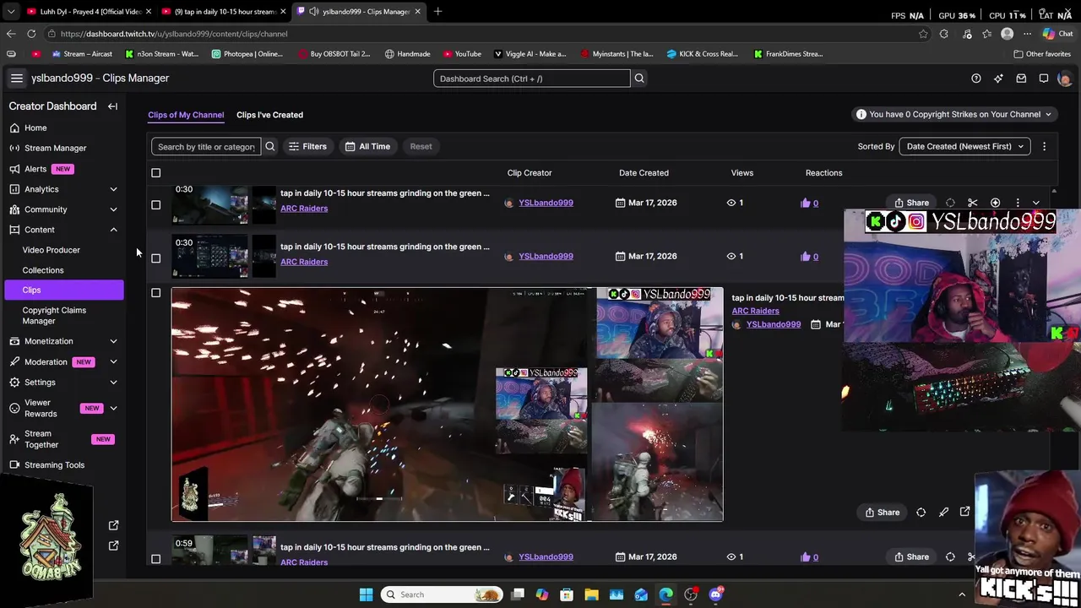Screen dimensions: 1081x608
Task: Click into the clip title search field
Action: coord(206,146)
